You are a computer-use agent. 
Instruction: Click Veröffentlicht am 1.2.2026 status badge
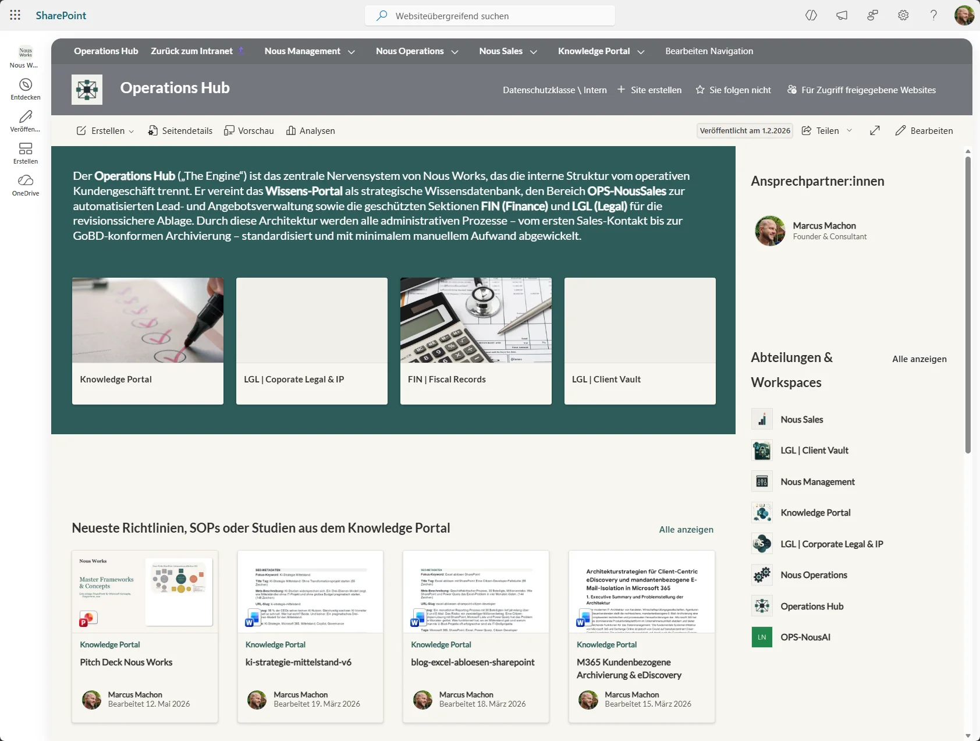[x=745, y=130]
